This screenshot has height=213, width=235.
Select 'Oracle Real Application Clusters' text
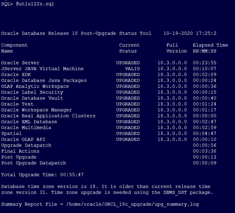(48, 116)
